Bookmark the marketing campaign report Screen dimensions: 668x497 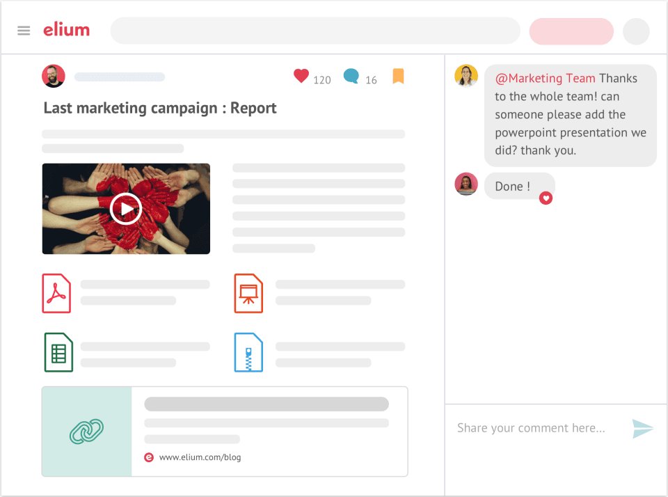pyautogui.click(x=398, y=77)
